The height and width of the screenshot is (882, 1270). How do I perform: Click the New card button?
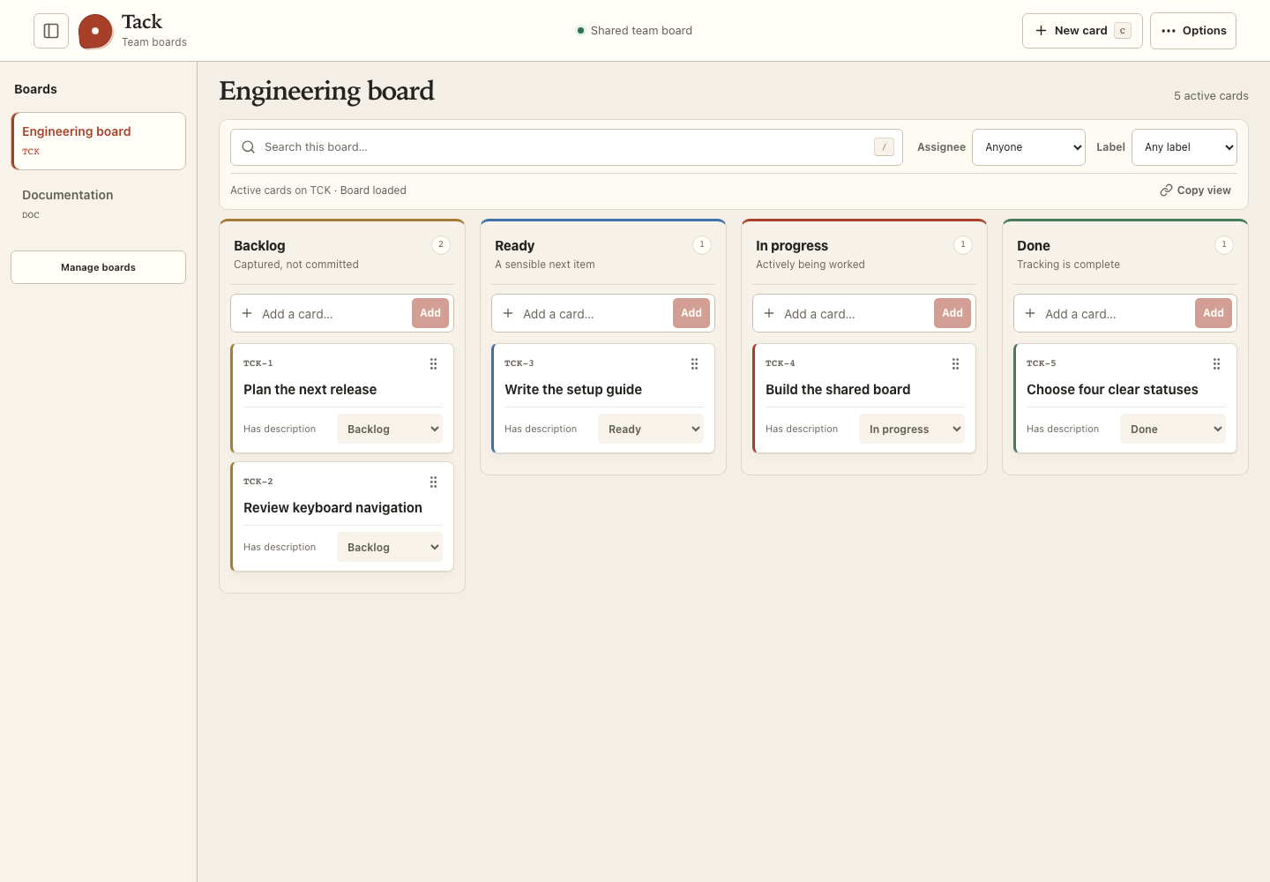point(1082,31)
